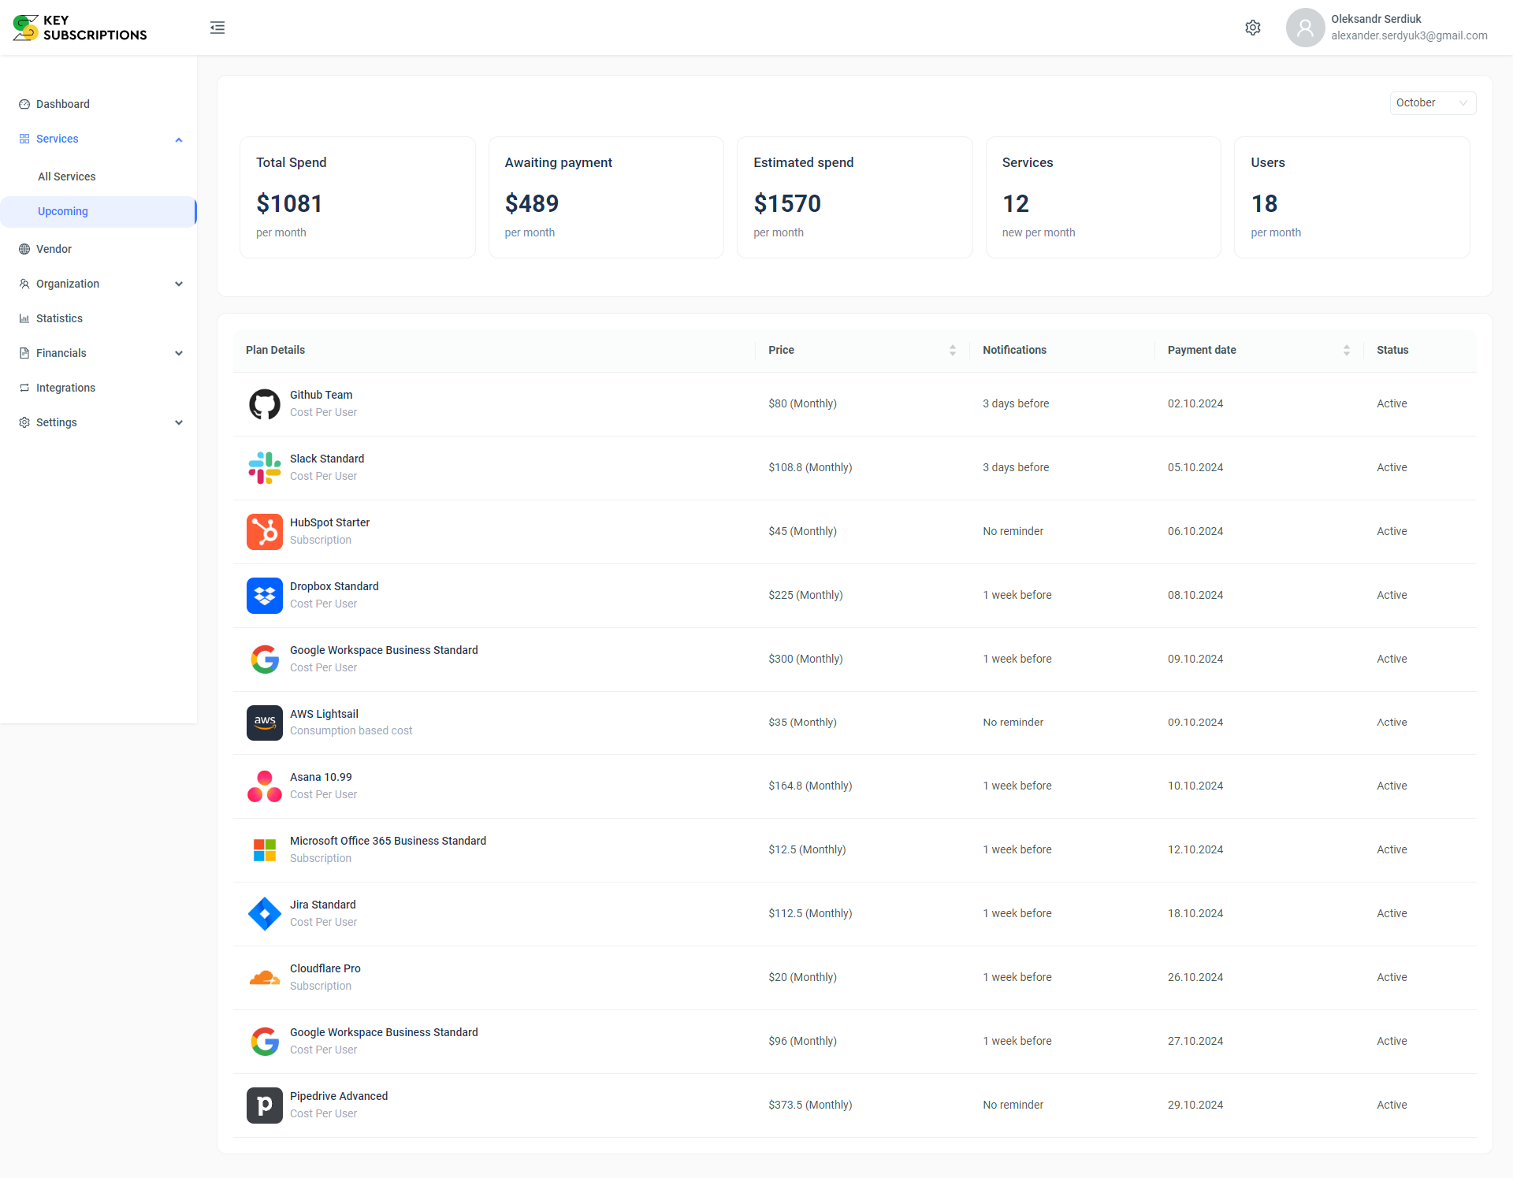1513x1178 pixels.
Task: Click the Jira logo icon
Action: tap(265, 914)
